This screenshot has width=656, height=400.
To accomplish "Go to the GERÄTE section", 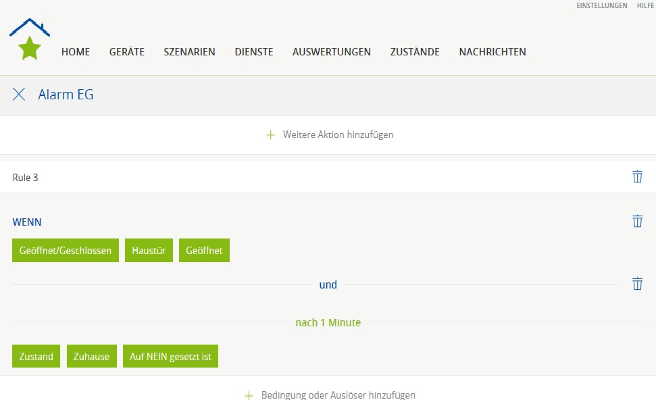I will (x=127, y=52).
